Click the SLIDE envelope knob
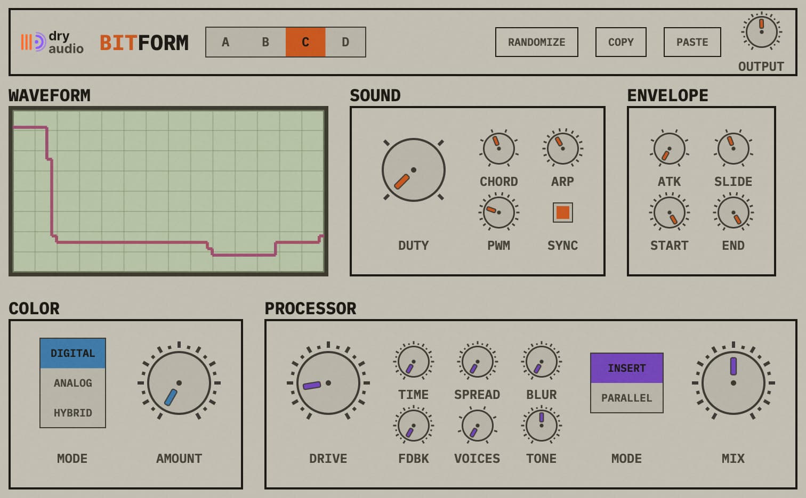Screen dimensions: 806x498 coord(734,149)
